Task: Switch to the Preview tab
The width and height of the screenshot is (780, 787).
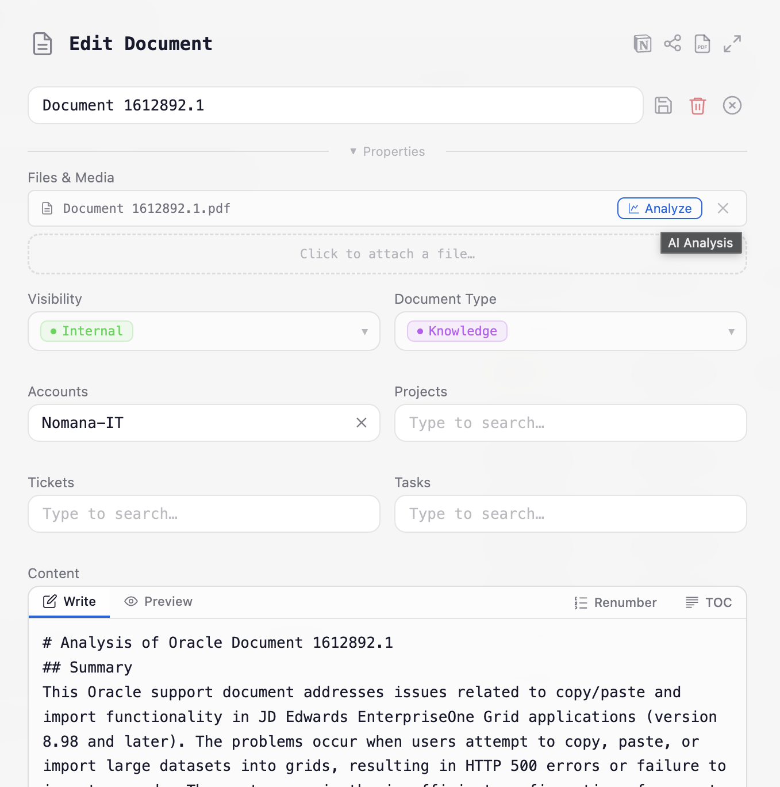Action: (158, 601)
